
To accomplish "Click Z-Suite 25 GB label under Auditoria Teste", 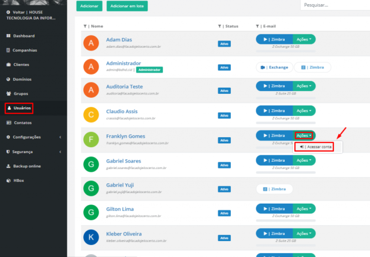I will click(x=286, y=93).
